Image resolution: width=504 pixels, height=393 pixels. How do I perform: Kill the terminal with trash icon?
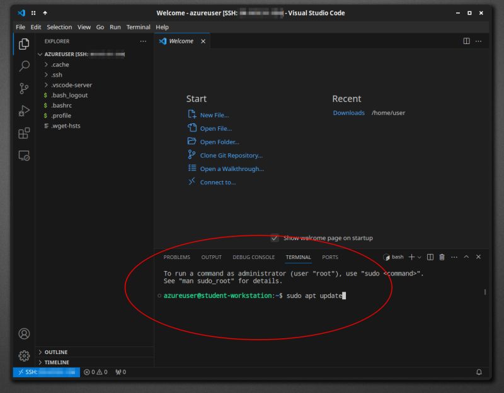[x=442, y=257]
